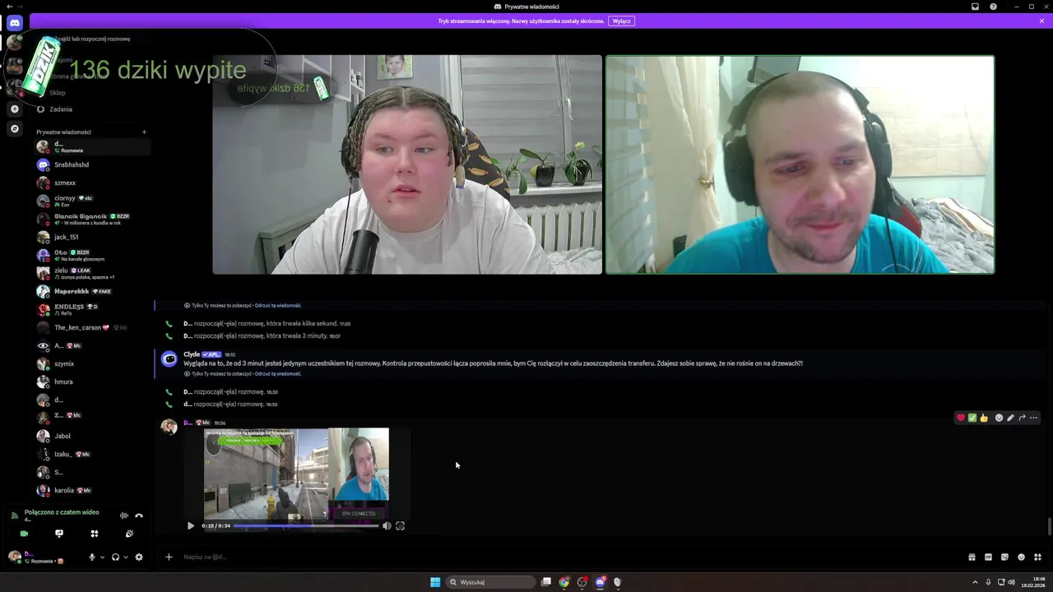
Task: Open video clip in fullscreen
Action: click(x=400, y=525)
